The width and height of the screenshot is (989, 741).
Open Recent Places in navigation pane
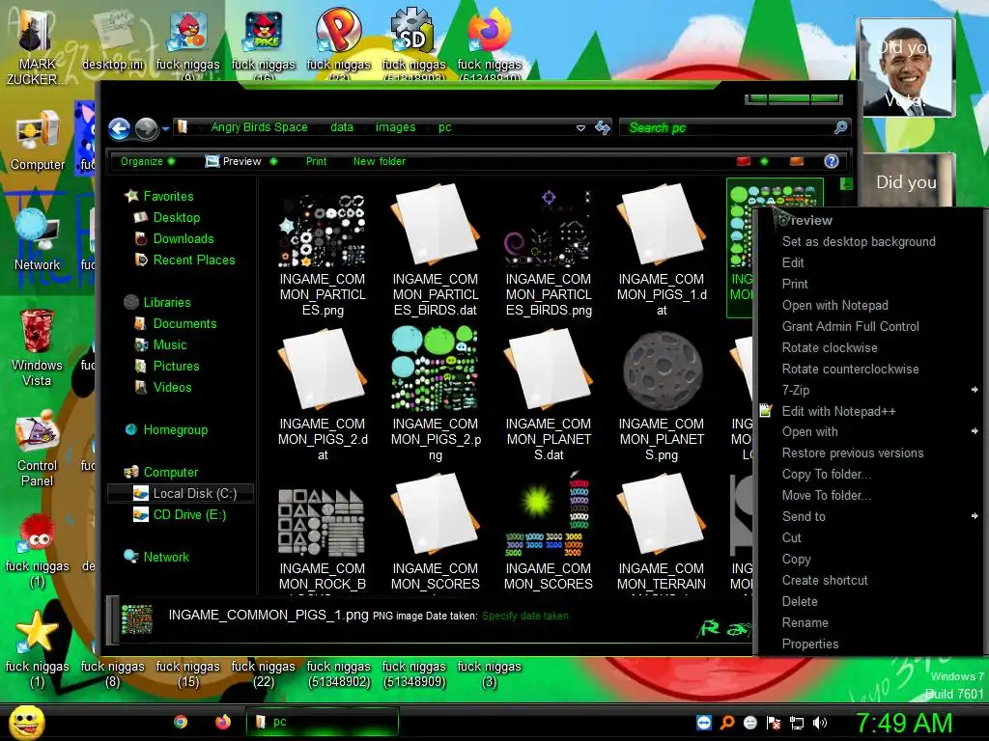pyautogui.click(x=193, y=260)
